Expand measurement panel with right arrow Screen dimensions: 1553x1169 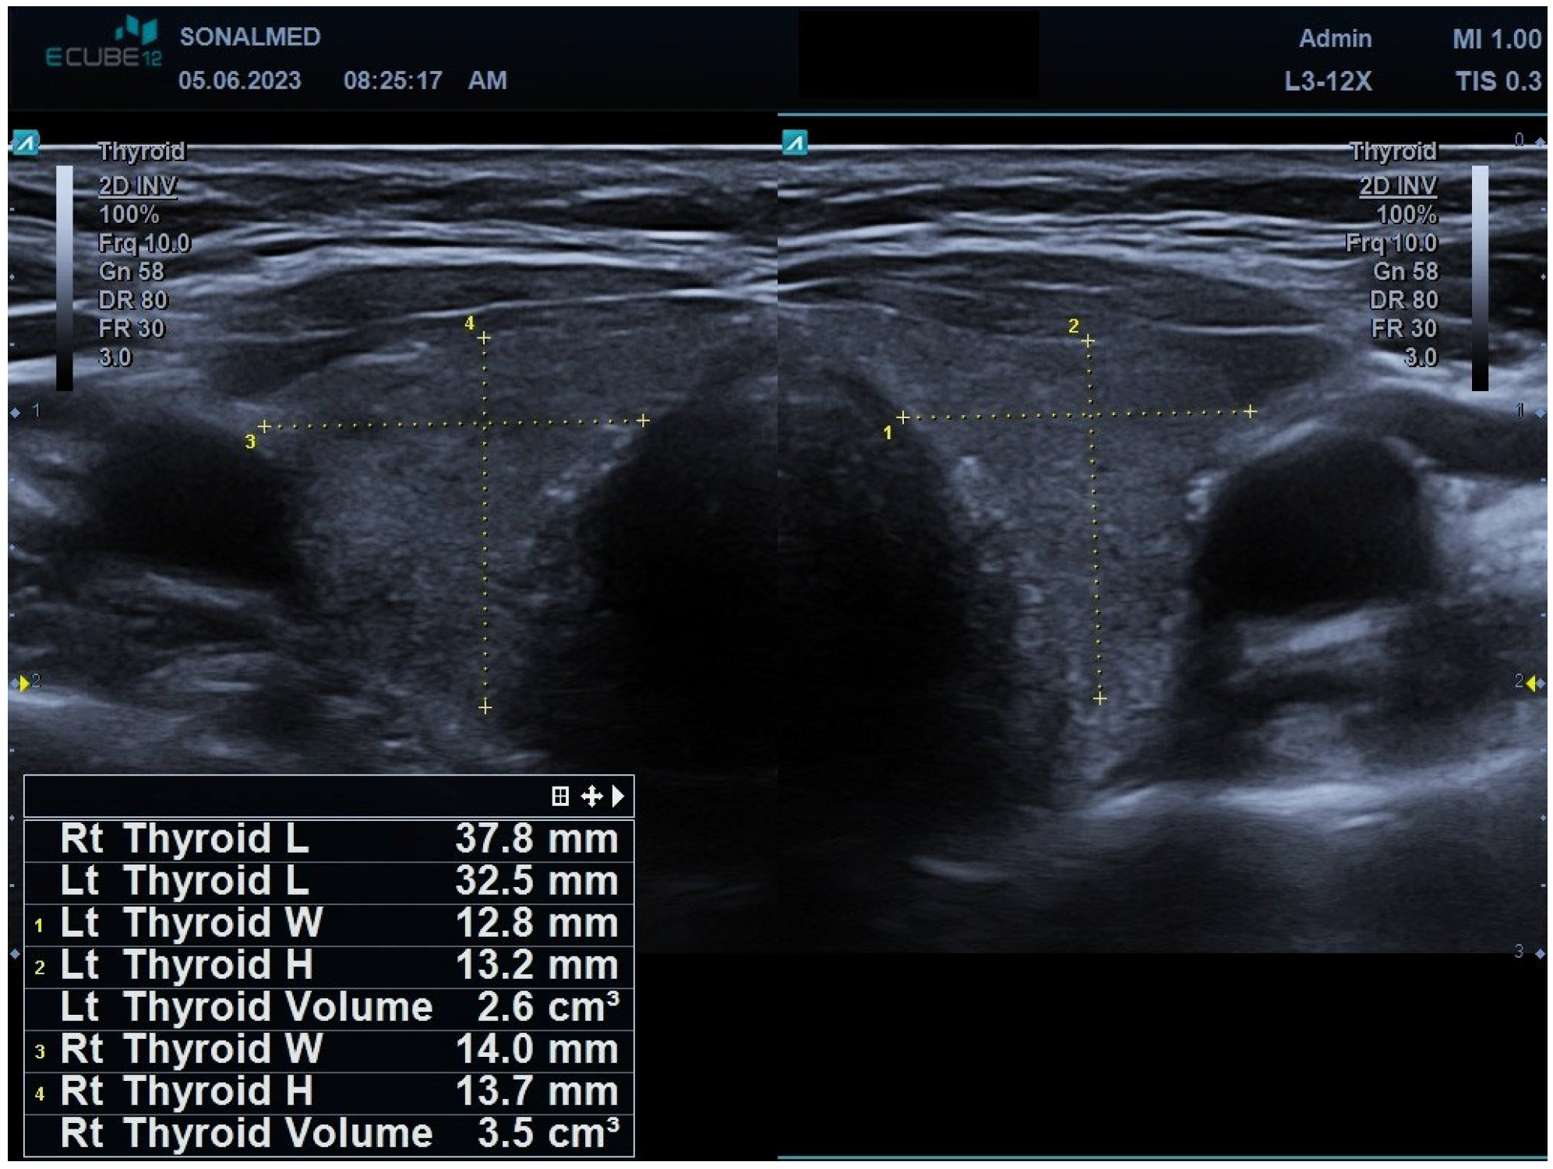tap(618, 796)
